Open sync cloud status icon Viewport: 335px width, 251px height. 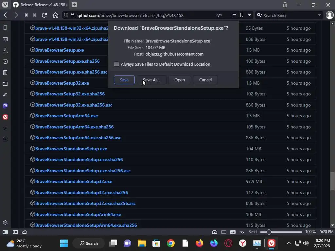point(25,232)
